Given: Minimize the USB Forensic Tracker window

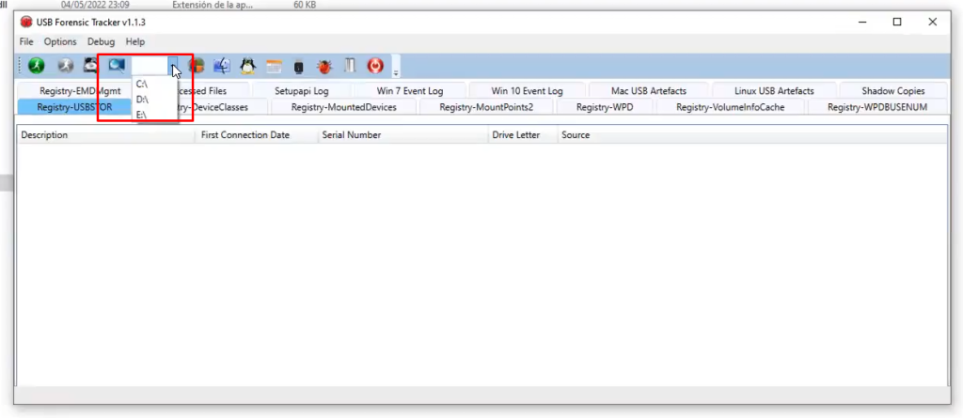Looking at the screenshot, I should pos(862,23).
